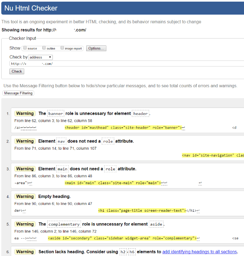Click highlighted main site-main code extract

point(113,183)
